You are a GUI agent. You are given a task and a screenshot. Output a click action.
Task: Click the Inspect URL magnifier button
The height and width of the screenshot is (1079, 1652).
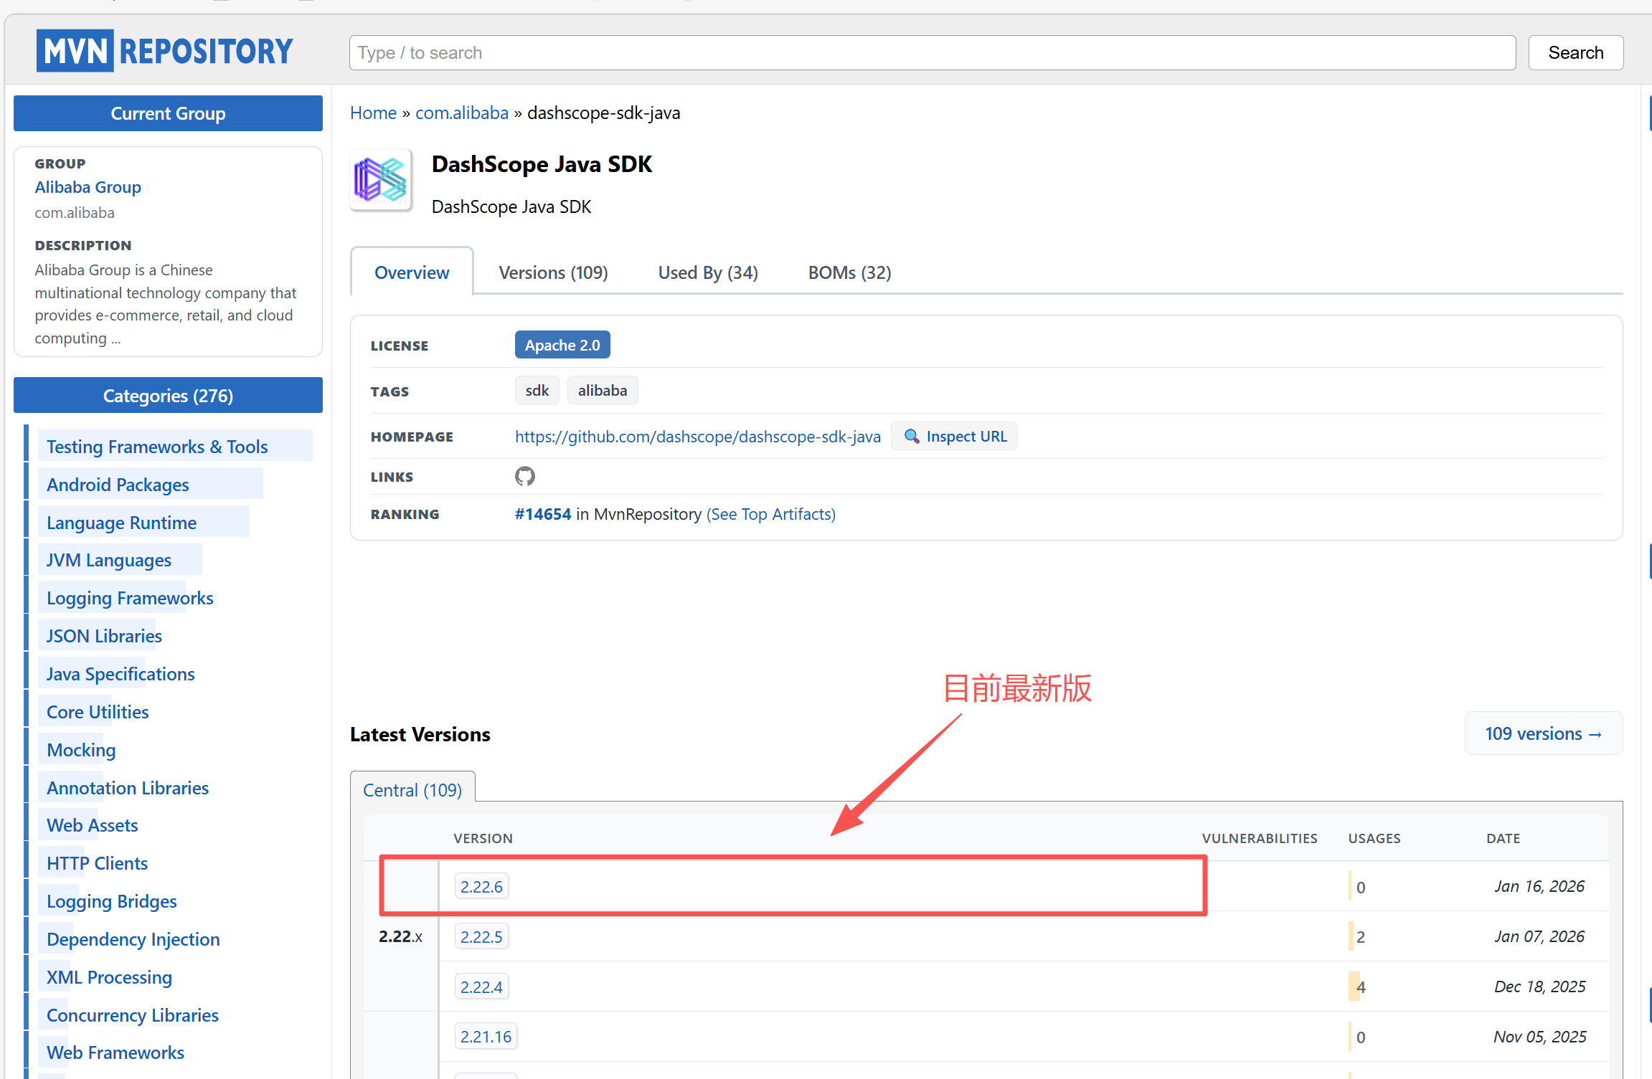pos(954,436)
